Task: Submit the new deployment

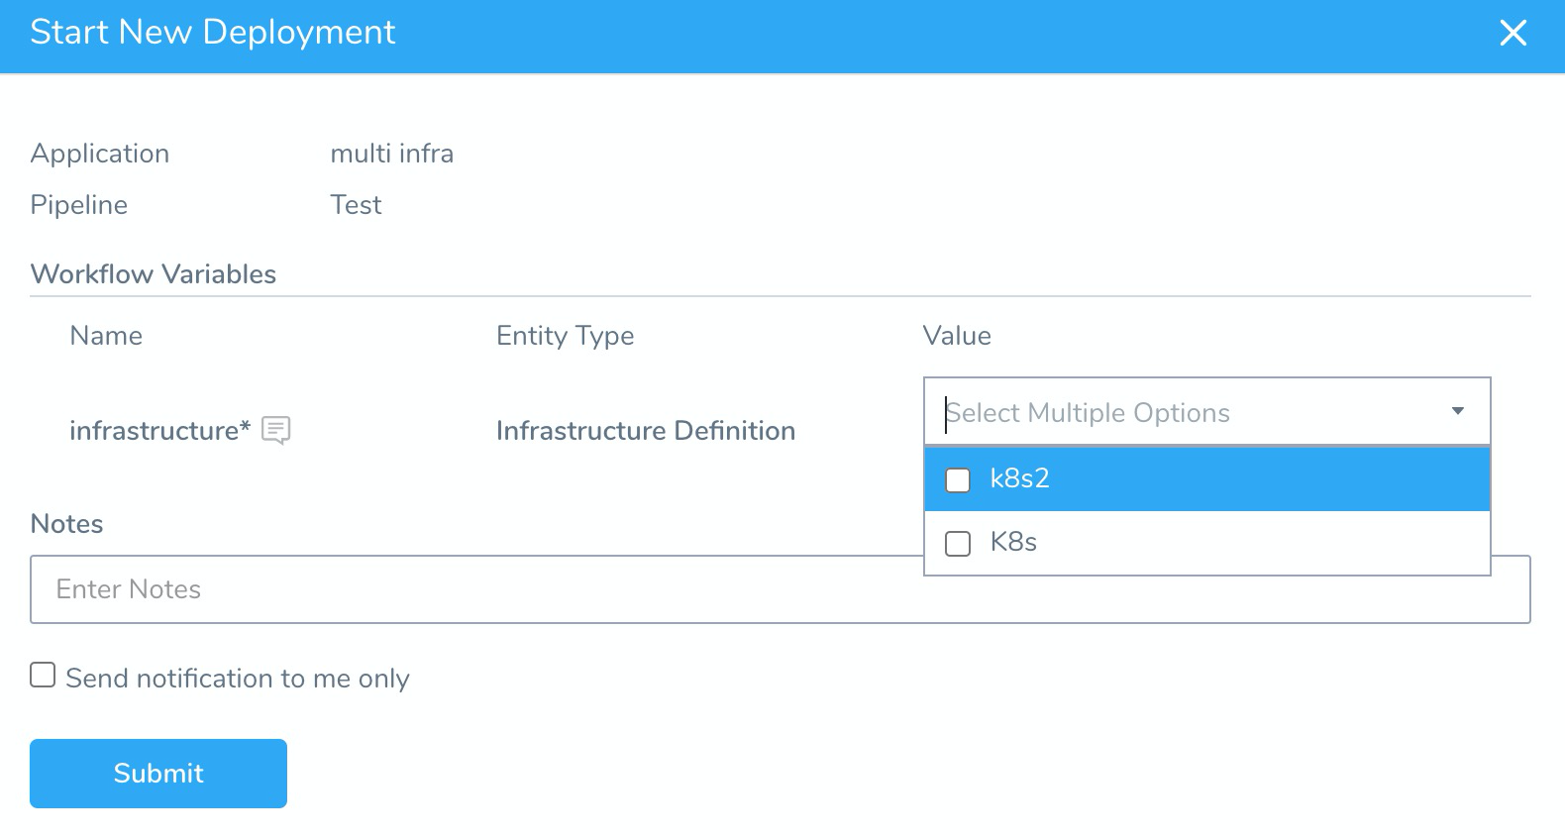Action: (x=158, y=774)
